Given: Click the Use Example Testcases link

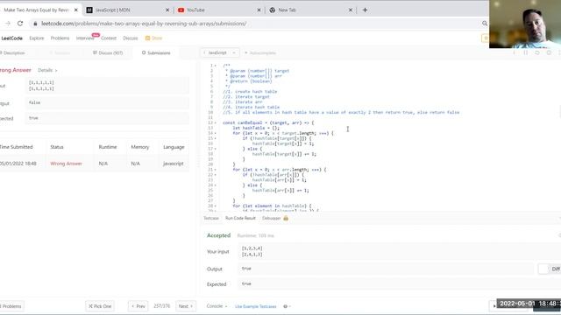Looking at the screenshot, I should pos(255,307).
